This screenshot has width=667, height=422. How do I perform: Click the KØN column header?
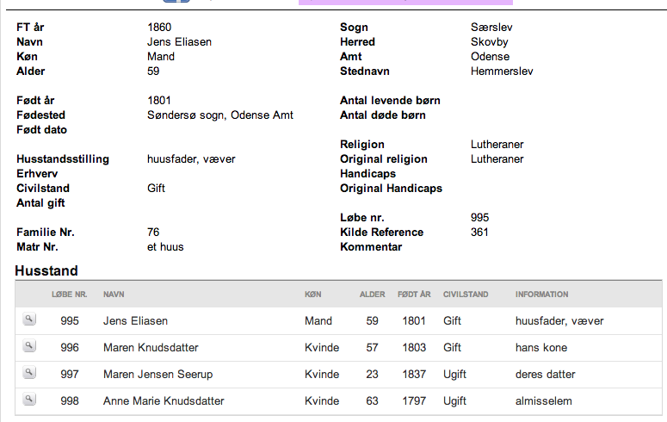pyautogui.click(x=312, y=295)
